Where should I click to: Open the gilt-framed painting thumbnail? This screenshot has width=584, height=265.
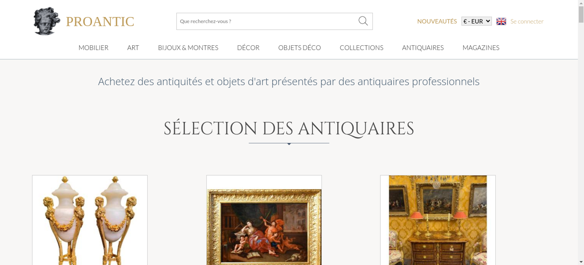point(264,220)
